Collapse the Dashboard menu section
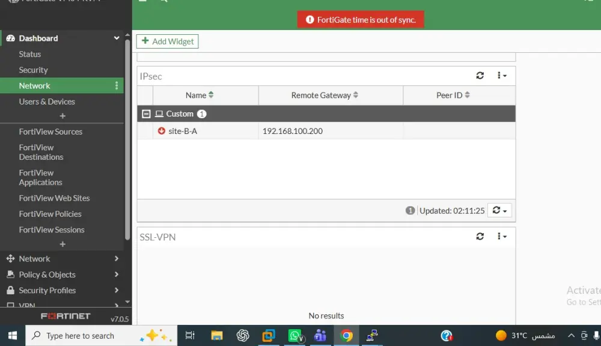The height and width of the screenshot is (346, 601). tap(117, 38)
